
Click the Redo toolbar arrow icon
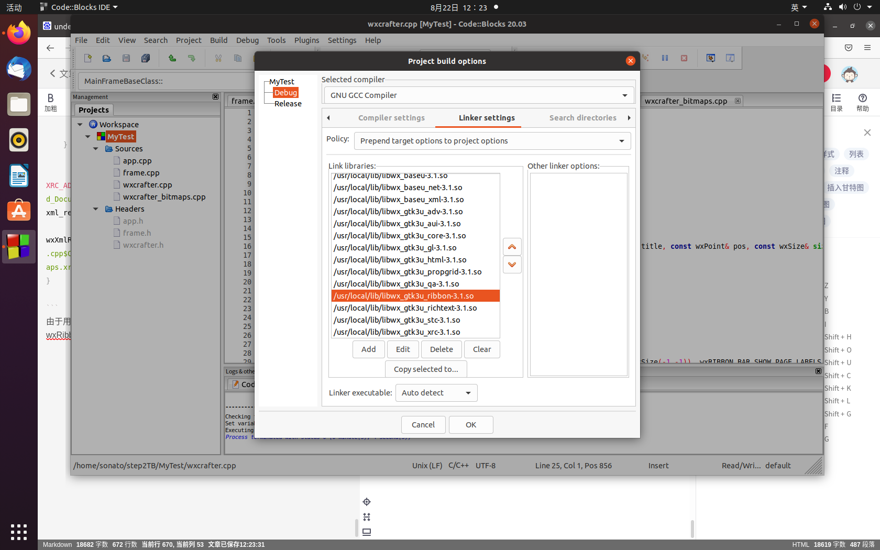192,58
